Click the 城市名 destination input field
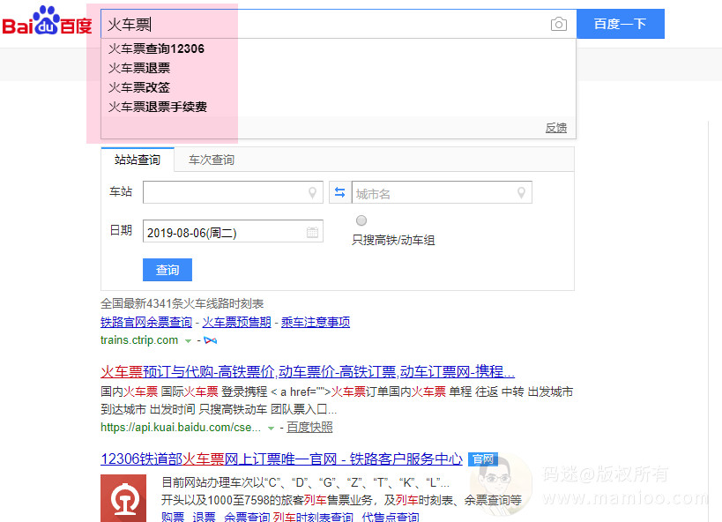 [442, 192]
